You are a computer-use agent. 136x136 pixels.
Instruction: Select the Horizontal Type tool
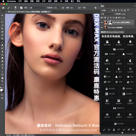point(2,68)
